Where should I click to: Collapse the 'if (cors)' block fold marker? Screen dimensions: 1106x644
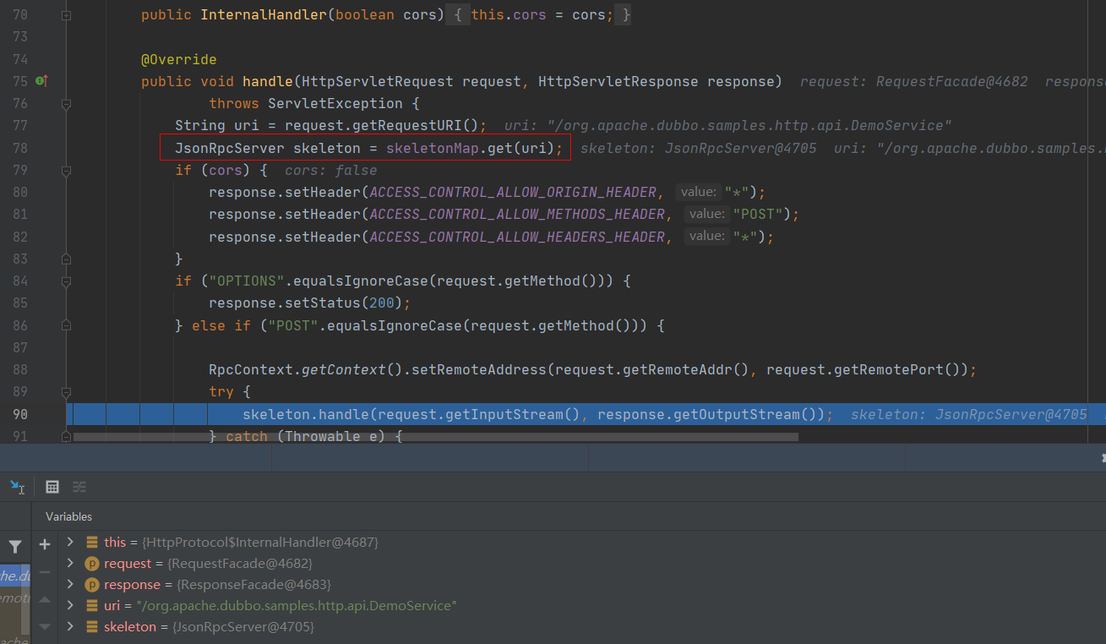[67, 170]
